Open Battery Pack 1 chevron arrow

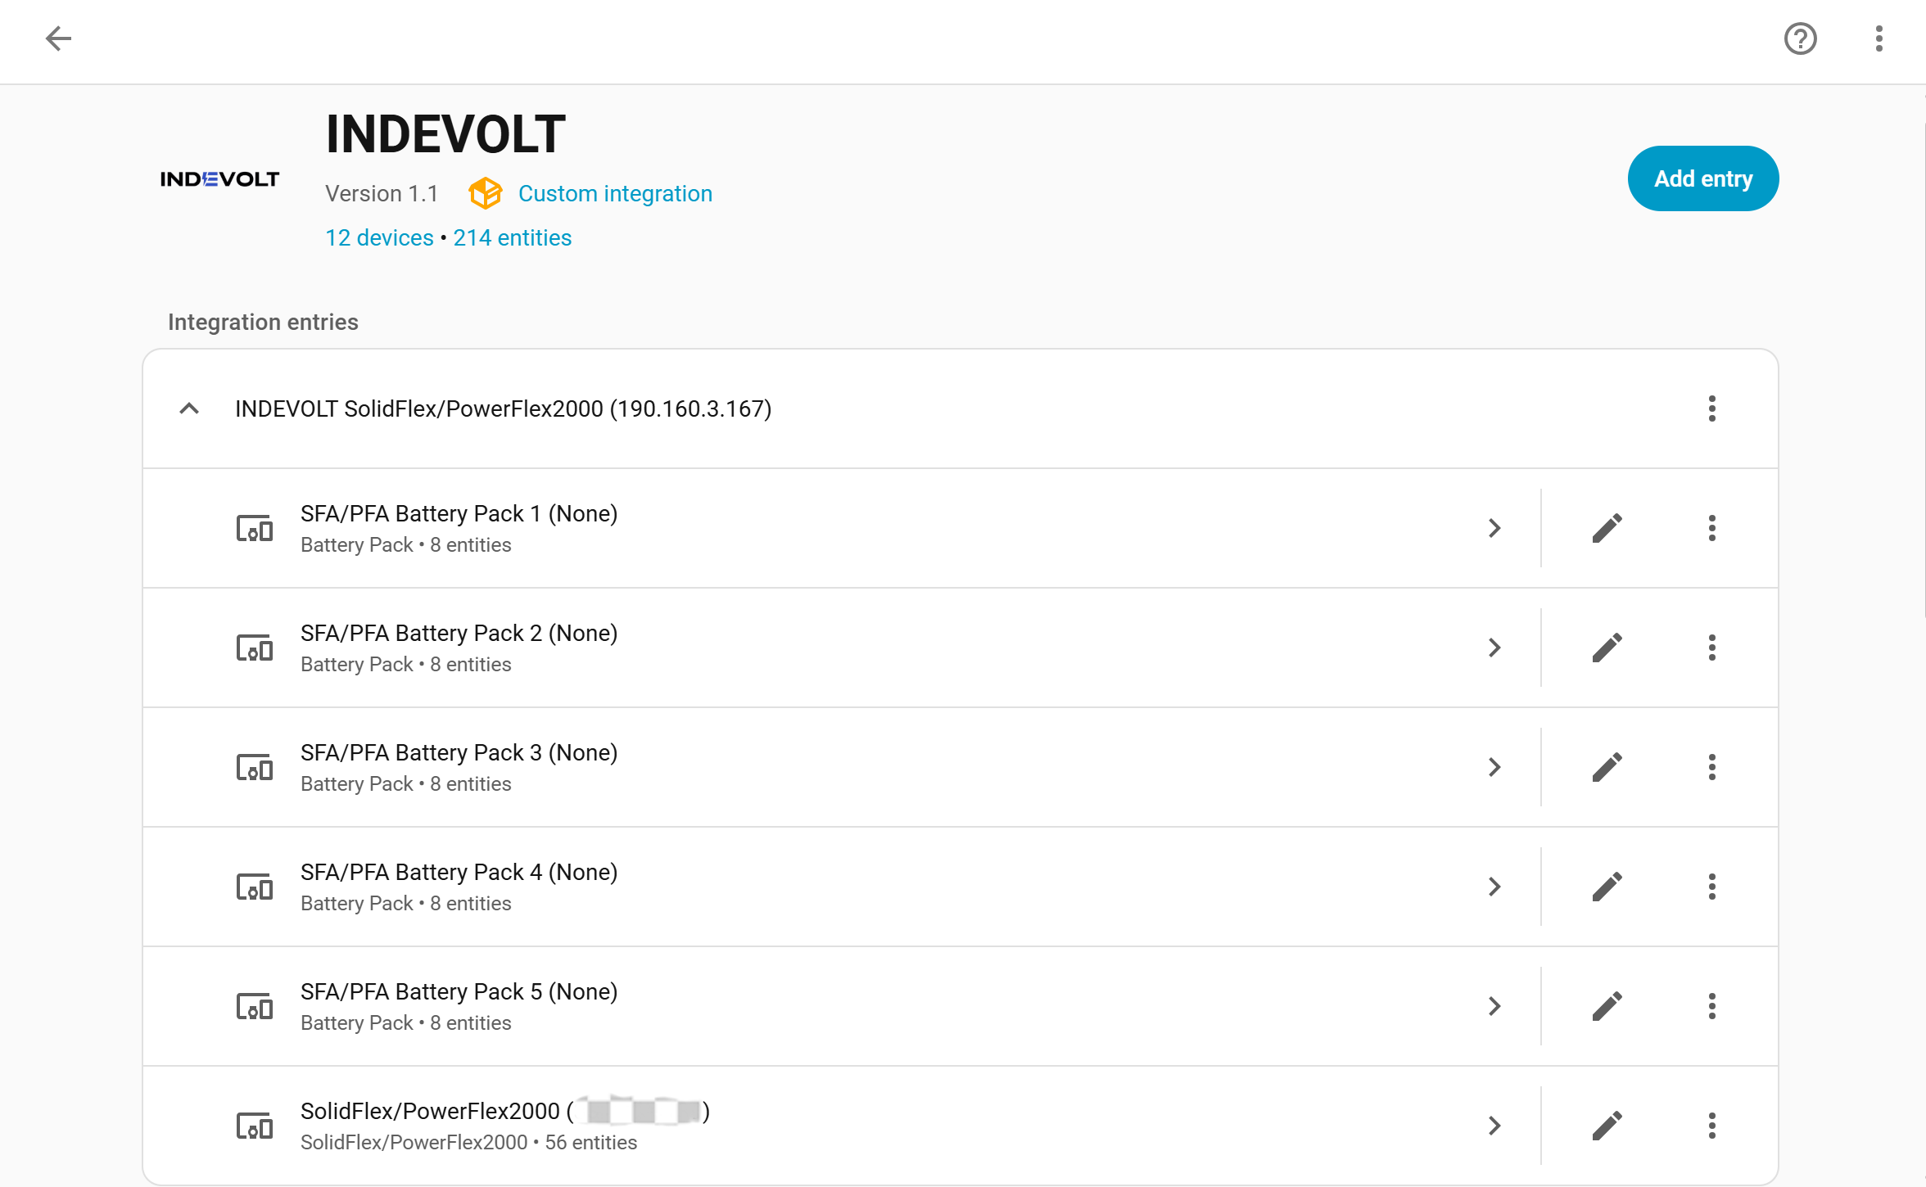[1494, 528]
